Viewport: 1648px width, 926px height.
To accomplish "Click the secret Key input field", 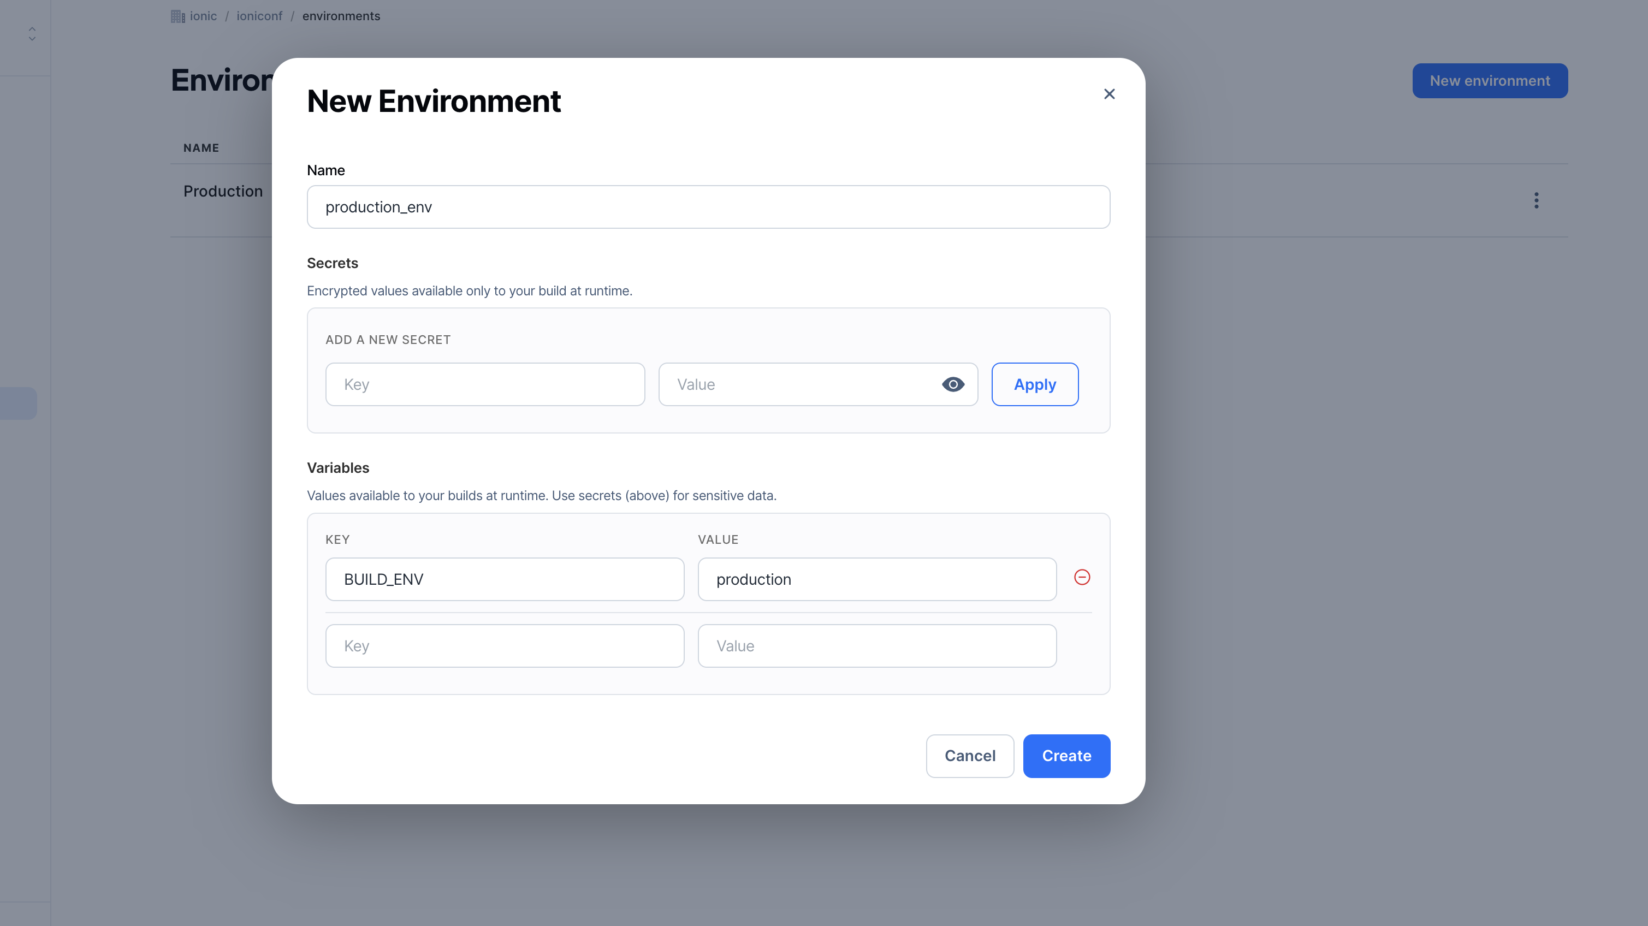I will point(485,384).
